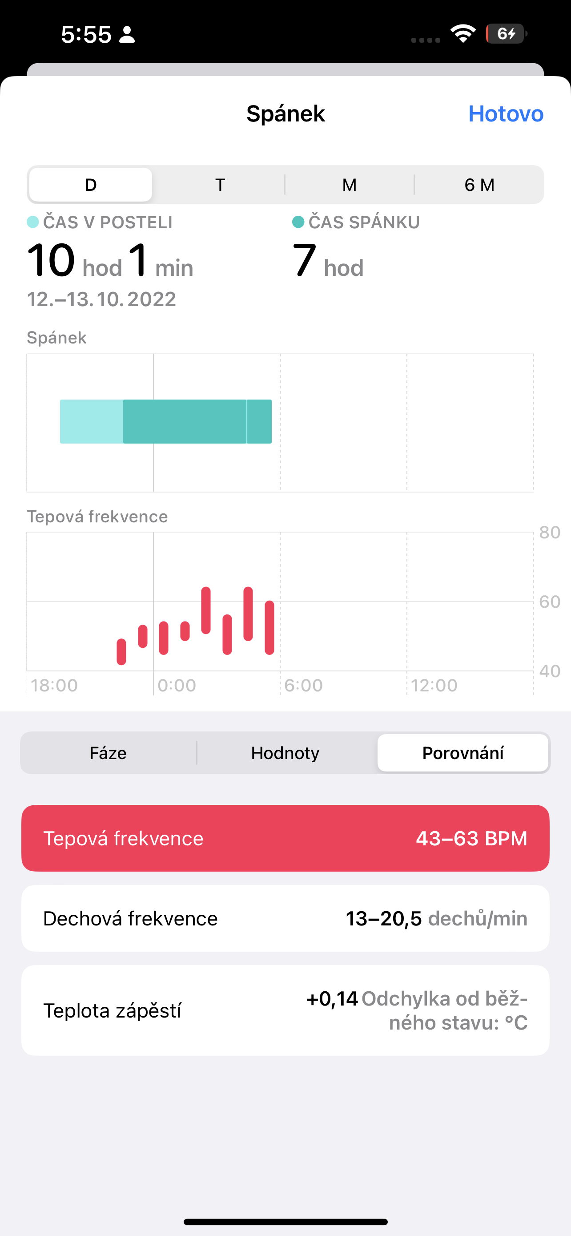Select the Dechová frekvence row
Screen dimensions: 571x1236
[285, 918]
